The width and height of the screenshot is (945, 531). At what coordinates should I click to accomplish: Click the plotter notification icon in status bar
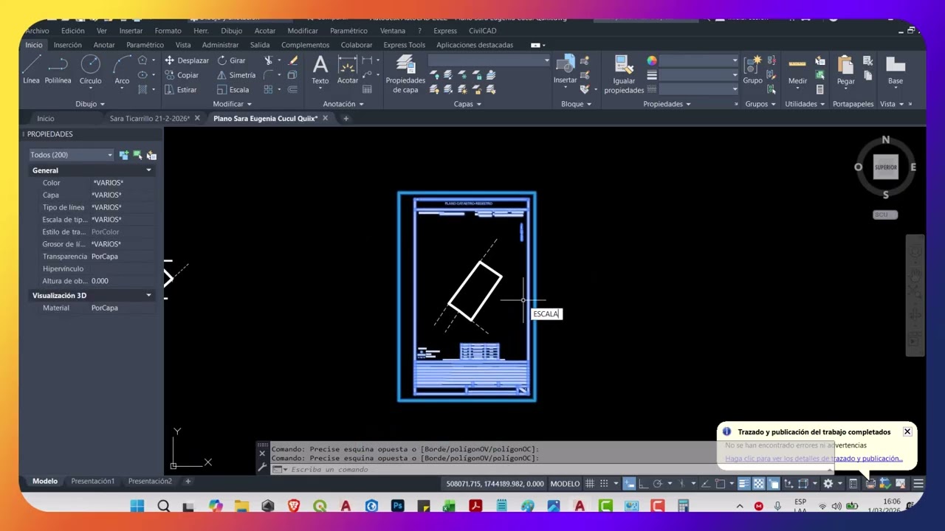(870, 484)
